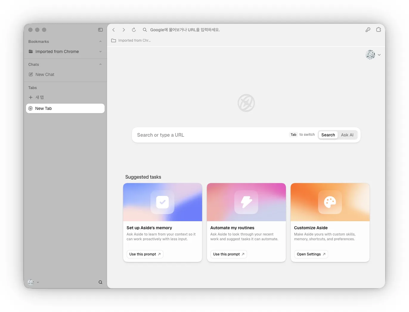Click the compass logo above the search box

[246, 103]
